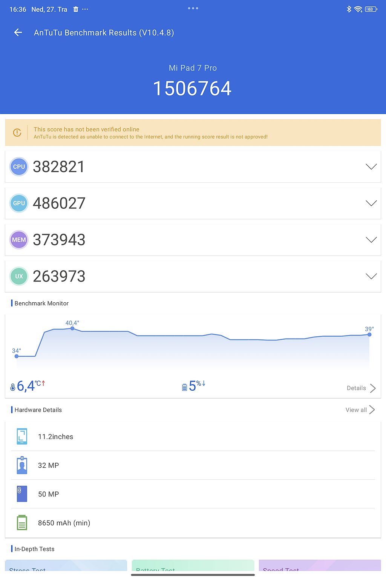
Task: Expand the GPU score breakdown
Action: click(x=371, y=203)
